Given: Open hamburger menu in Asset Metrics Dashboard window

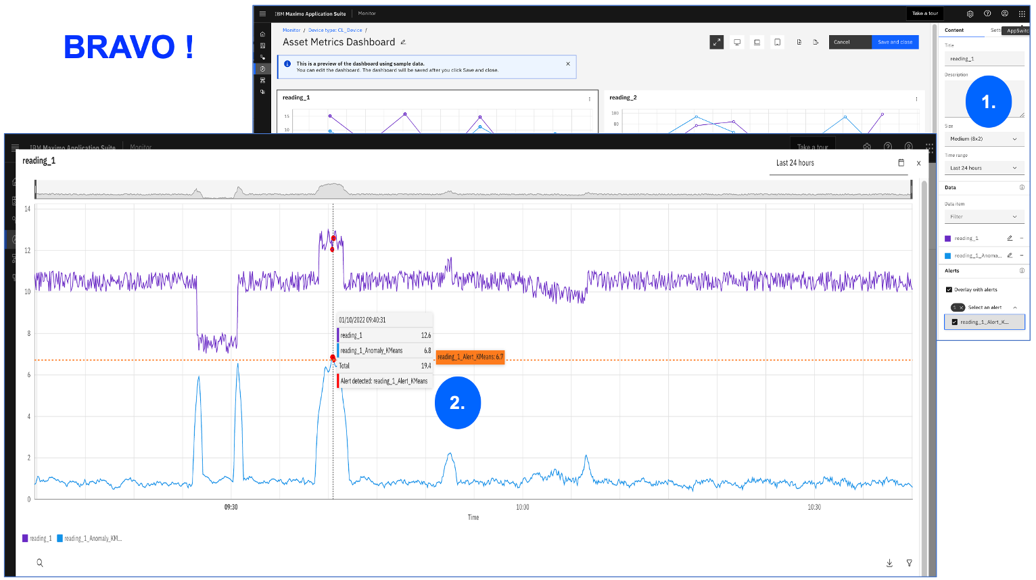Looking at the screenshot, I should (262, 14).
